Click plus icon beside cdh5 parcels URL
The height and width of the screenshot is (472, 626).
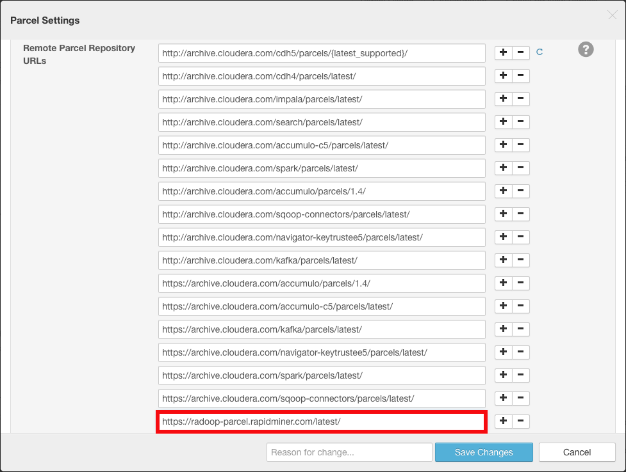pyautogui.click(x=504, y=53)
